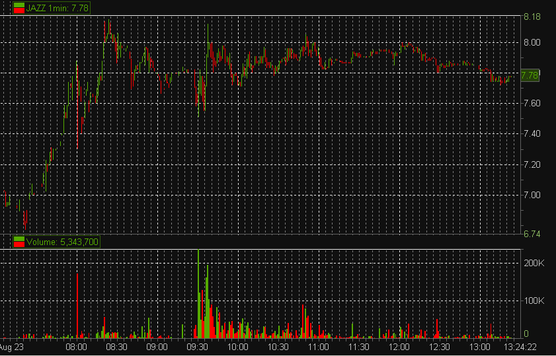Click the 08:00 time axis label

[77, 347]
